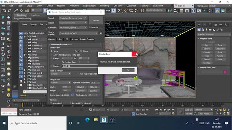
Task: Select the Bind to Space Warp tool
Action: point(27,10)
